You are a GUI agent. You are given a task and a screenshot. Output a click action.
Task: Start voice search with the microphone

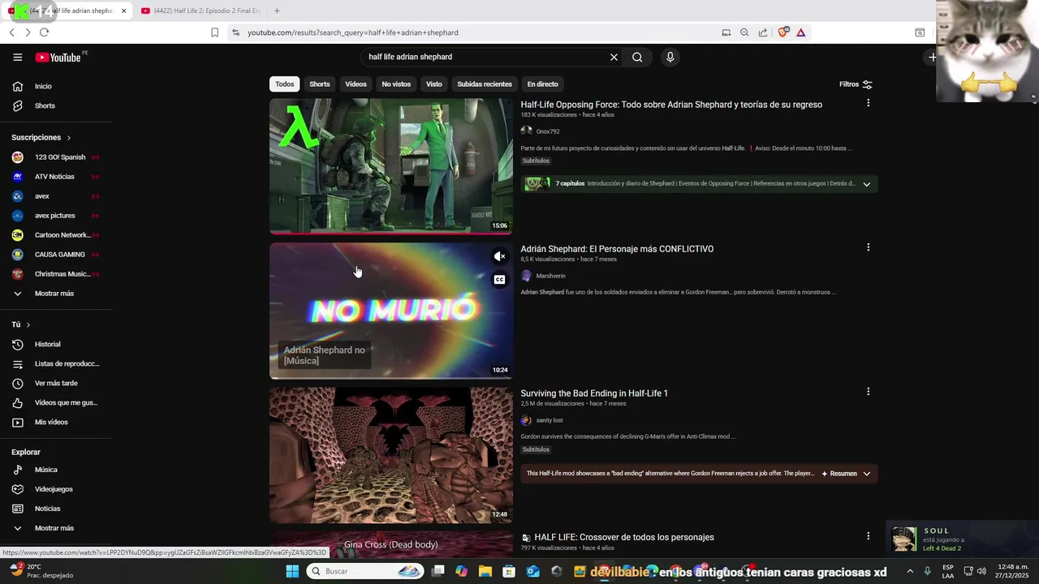coord(670,57)
